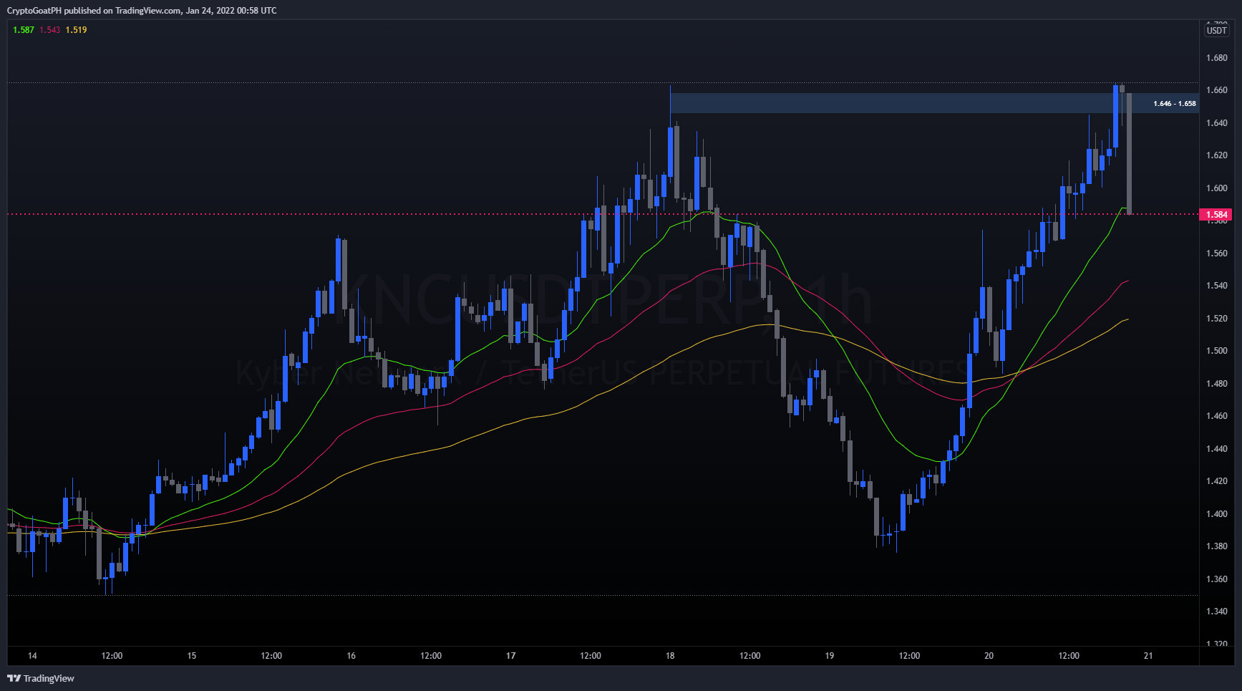Click the TradingView logo icon
Image resolution: width=1242 pixels, height=691 pixels.
tap(14, 678)
